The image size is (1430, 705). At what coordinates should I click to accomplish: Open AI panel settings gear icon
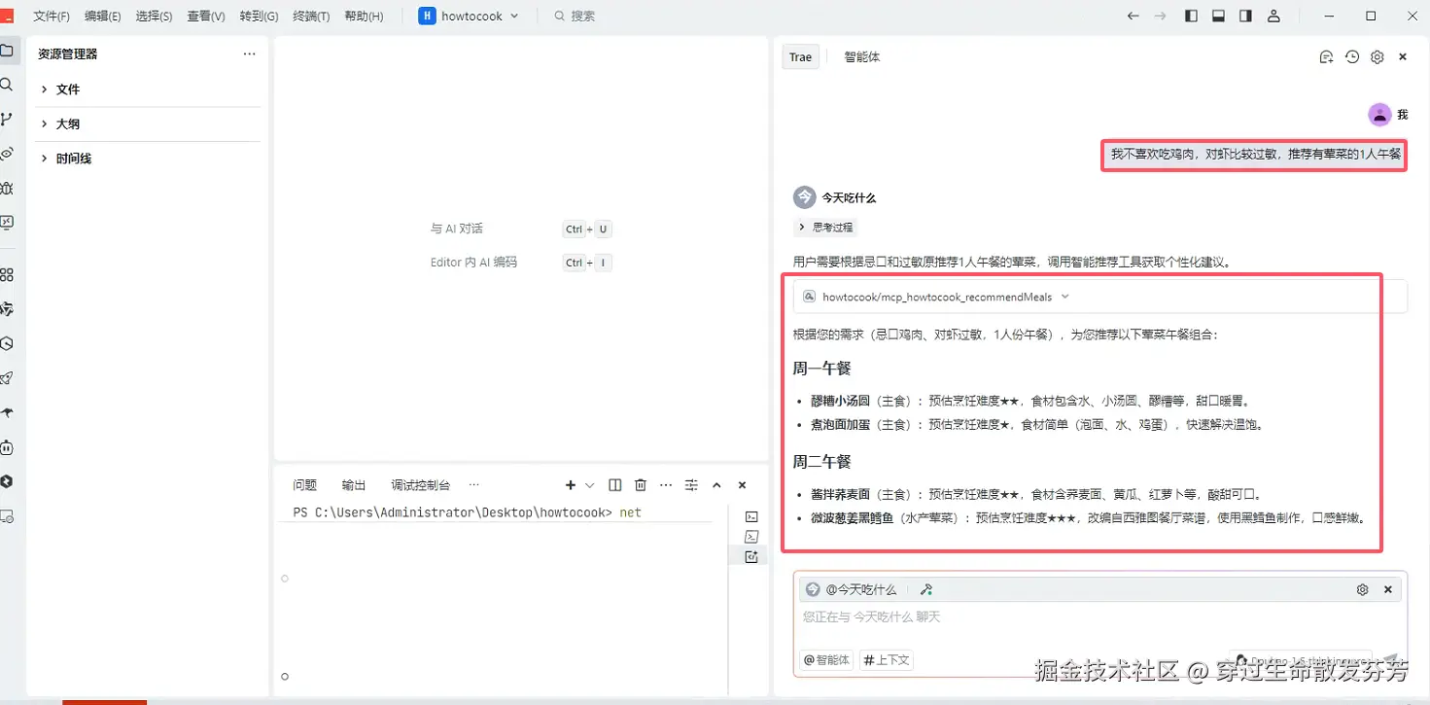coord(1378,57)
